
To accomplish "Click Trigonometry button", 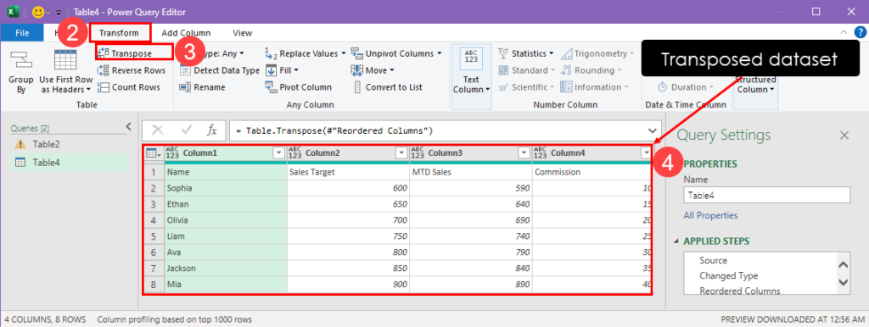I will (597, 53).
